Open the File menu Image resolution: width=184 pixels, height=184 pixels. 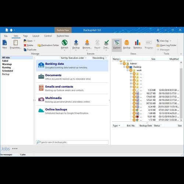6,36
